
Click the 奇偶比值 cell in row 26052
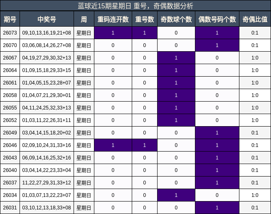coord(255,120)
